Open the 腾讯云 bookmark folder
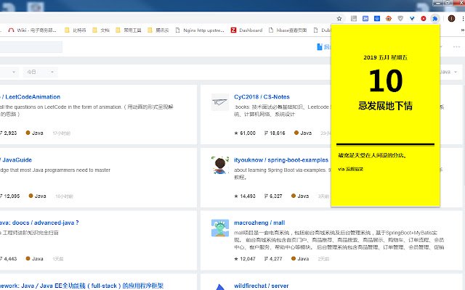The width and height of the screenshot is (465, 290). click(158, 30)
